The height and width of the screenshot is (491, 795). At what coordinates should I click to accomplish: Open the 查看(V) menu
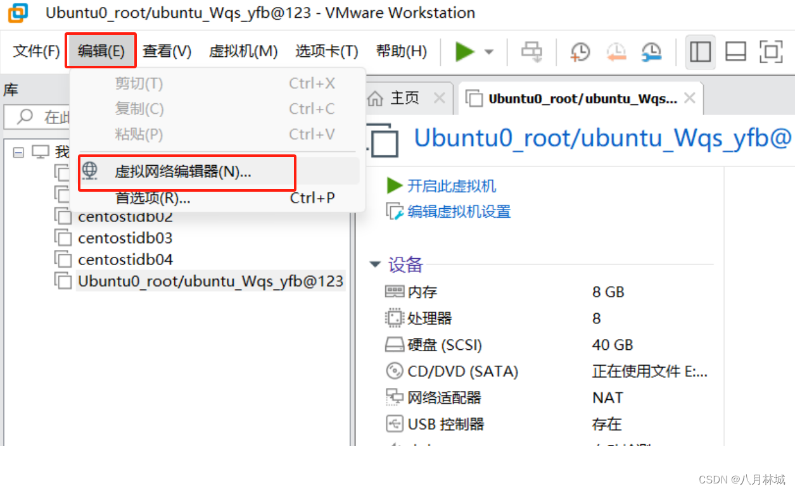coord(167,51)
